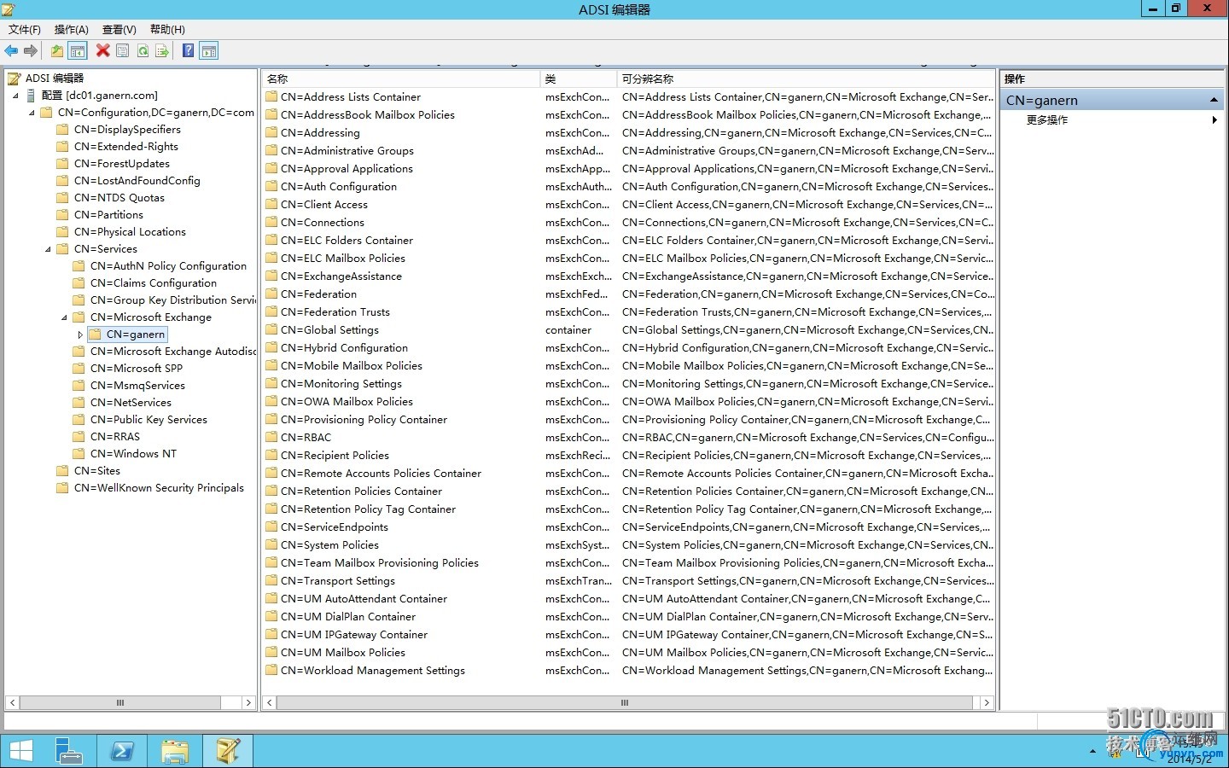This screenshot has height=768, width=1229.
Task: Click 更多操作 in the actions pane
Action: point(1047,120)
